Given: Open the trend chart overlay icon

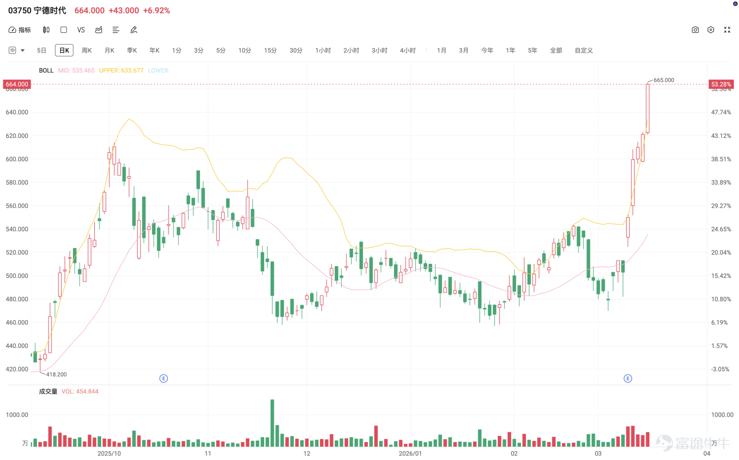Looking at the screenshot, I should [98, 30].
